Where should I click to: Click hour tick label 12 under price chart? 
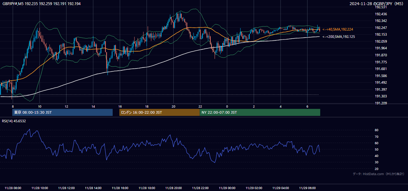(x=66, y=106)
